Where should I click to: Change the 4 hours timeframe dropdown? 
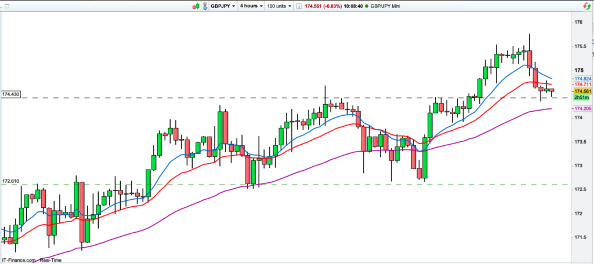click(251, 6)
